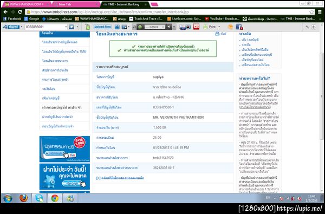Expand the 4shared search history dropdown
The height and width of the screenshot is (214, 325).
point(66,27)
